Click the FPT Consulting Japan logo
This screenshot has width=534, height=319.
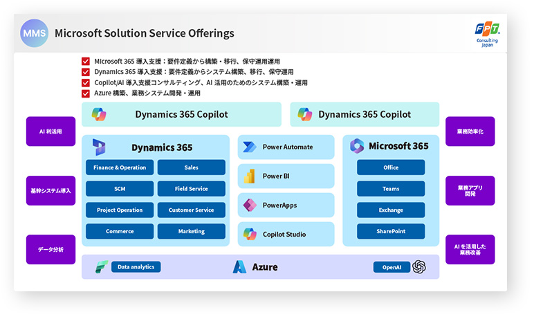coord(488,34)
